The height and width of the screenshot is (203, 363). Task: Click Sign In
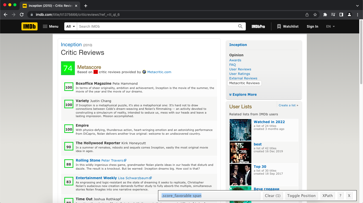[x=312, y=26]
